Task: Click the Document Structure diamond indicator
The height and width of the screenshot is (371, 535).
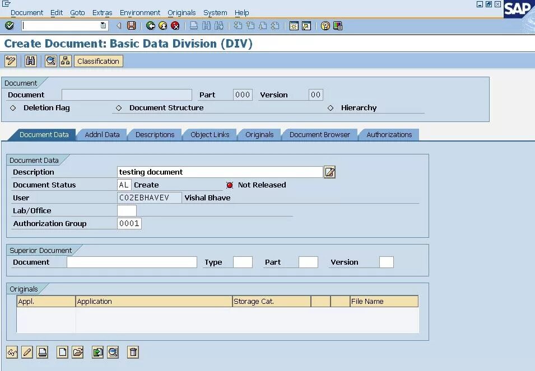Action: 119,108
